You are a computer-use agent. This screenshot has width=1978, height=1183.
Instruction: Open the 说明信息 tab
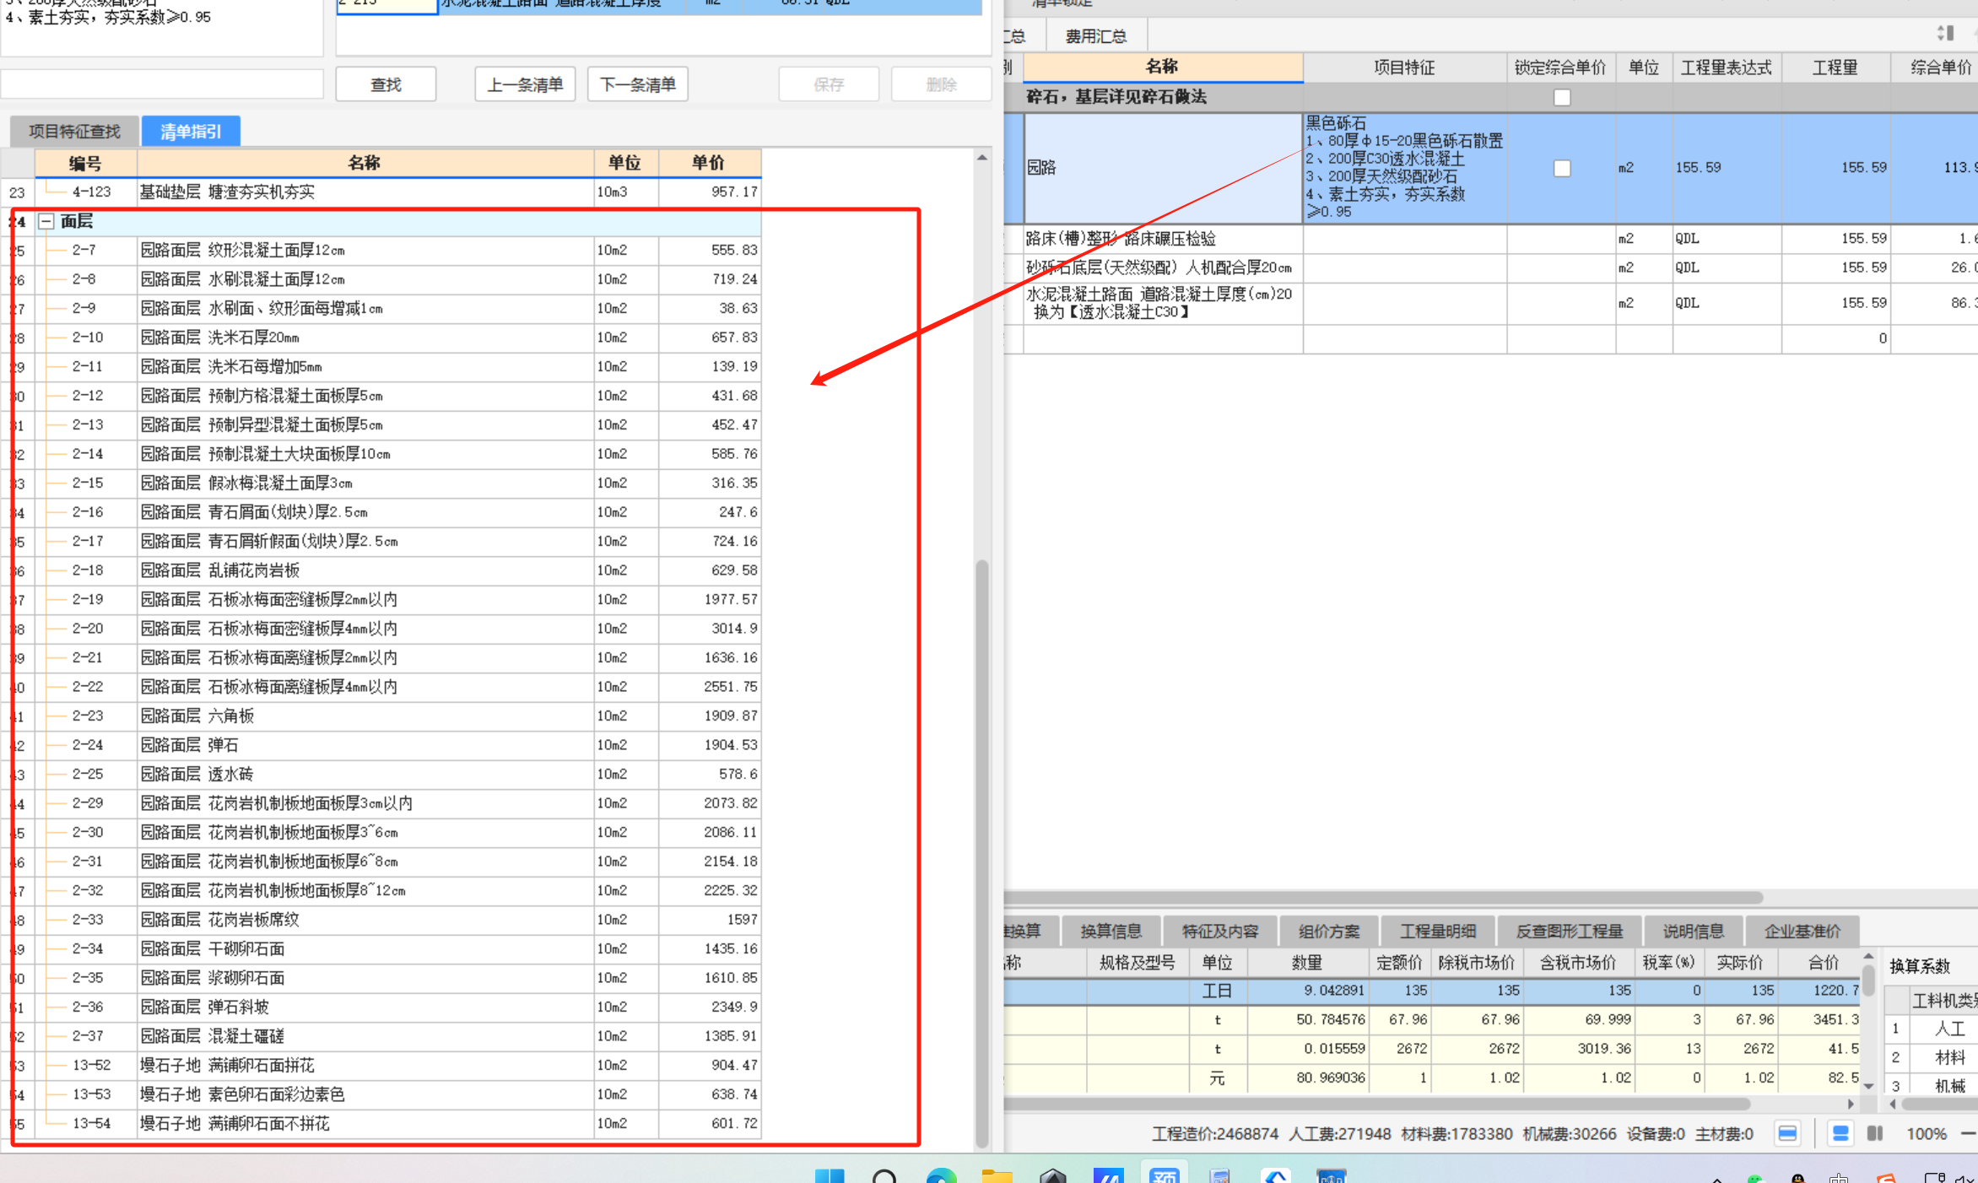[x=1694, y=931]
